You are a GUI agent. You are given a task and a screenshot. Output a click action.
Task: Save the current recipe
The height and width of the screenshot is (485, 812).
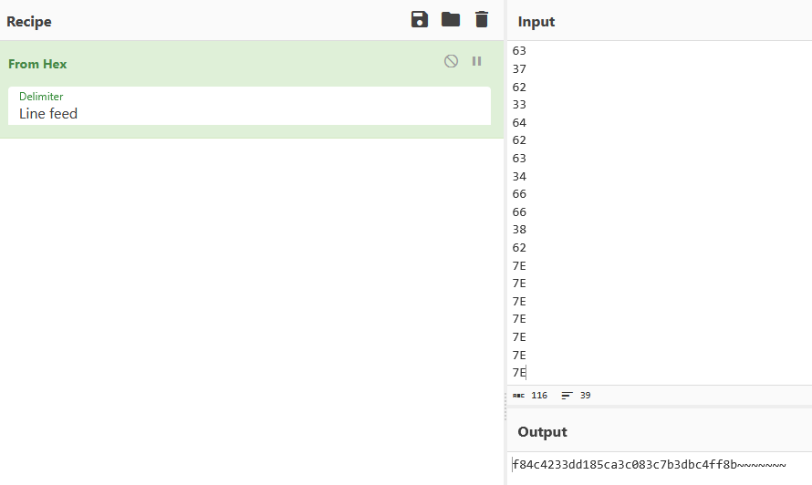[x=420, y=20]
